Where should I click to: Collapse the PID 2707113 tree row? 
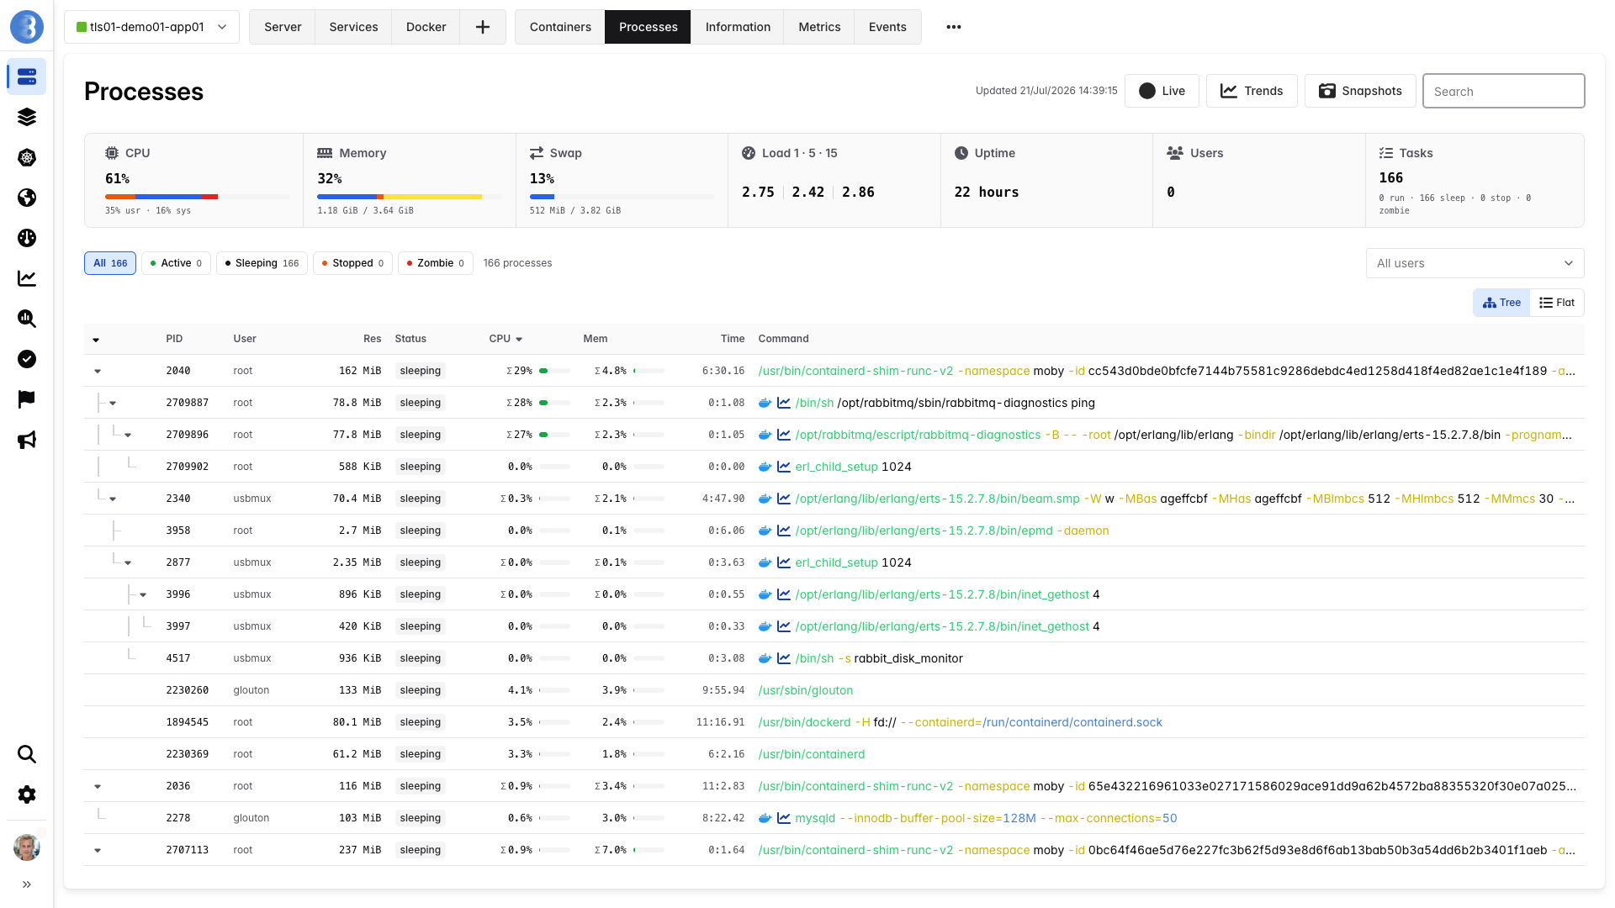click(x=98, y=850)
